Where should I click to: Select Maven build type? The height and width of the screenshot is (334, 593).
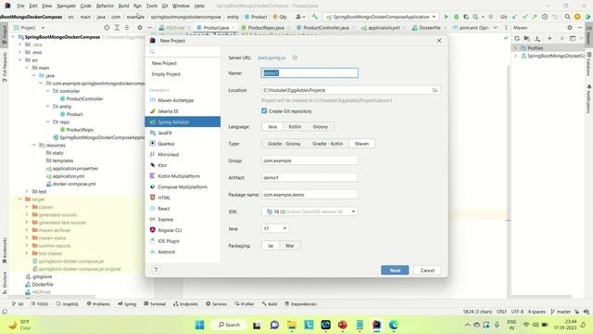pos(361,144)
